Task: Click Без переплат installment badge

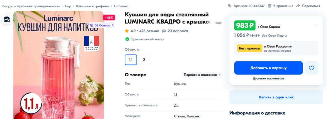Action: pyautogui.click(x=250, y=49)
